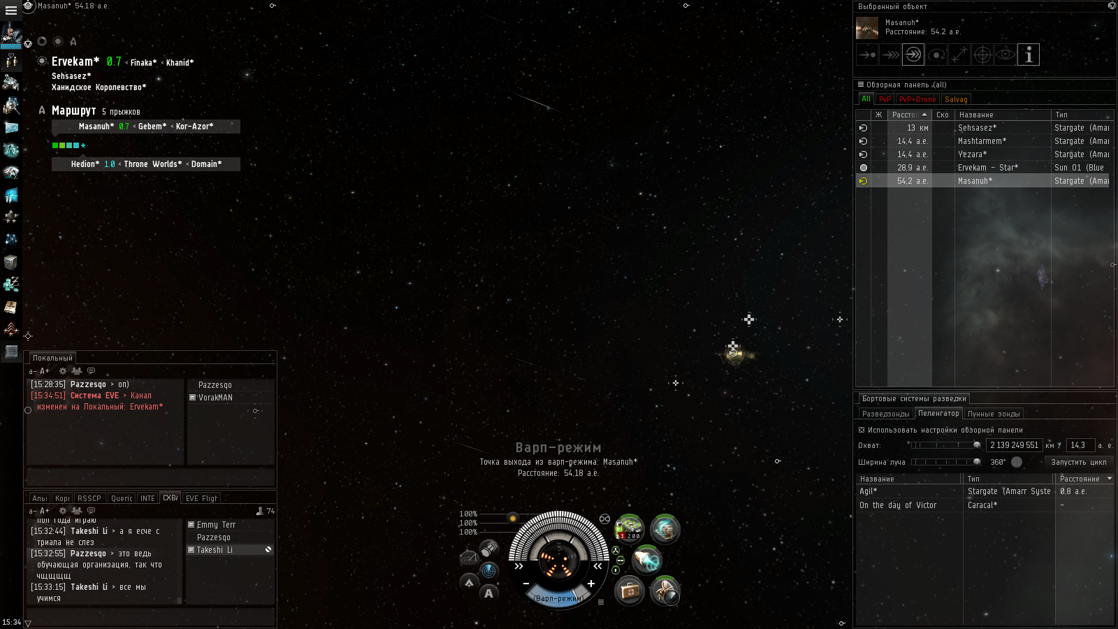Click the highlighted Jump action icon
Image resolution: width=1118 pixels, height=629 pixels.
(x=913, y=55)
